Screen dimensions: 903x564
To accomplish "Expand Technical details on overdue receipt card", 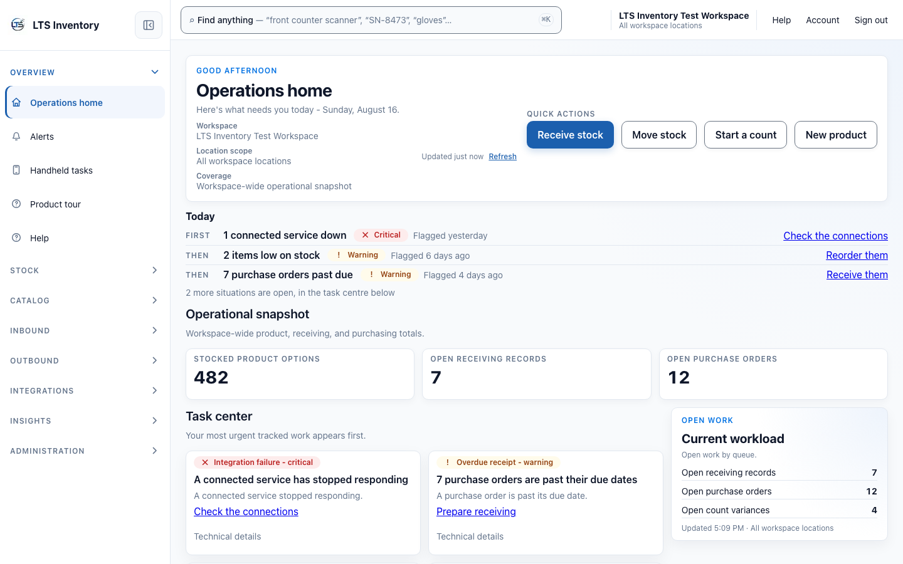I will pyautogui.click(x=470, y=536).
